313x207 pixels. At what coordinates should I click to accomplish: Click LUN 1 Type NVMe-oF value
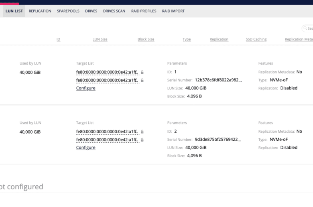point(278,80)
